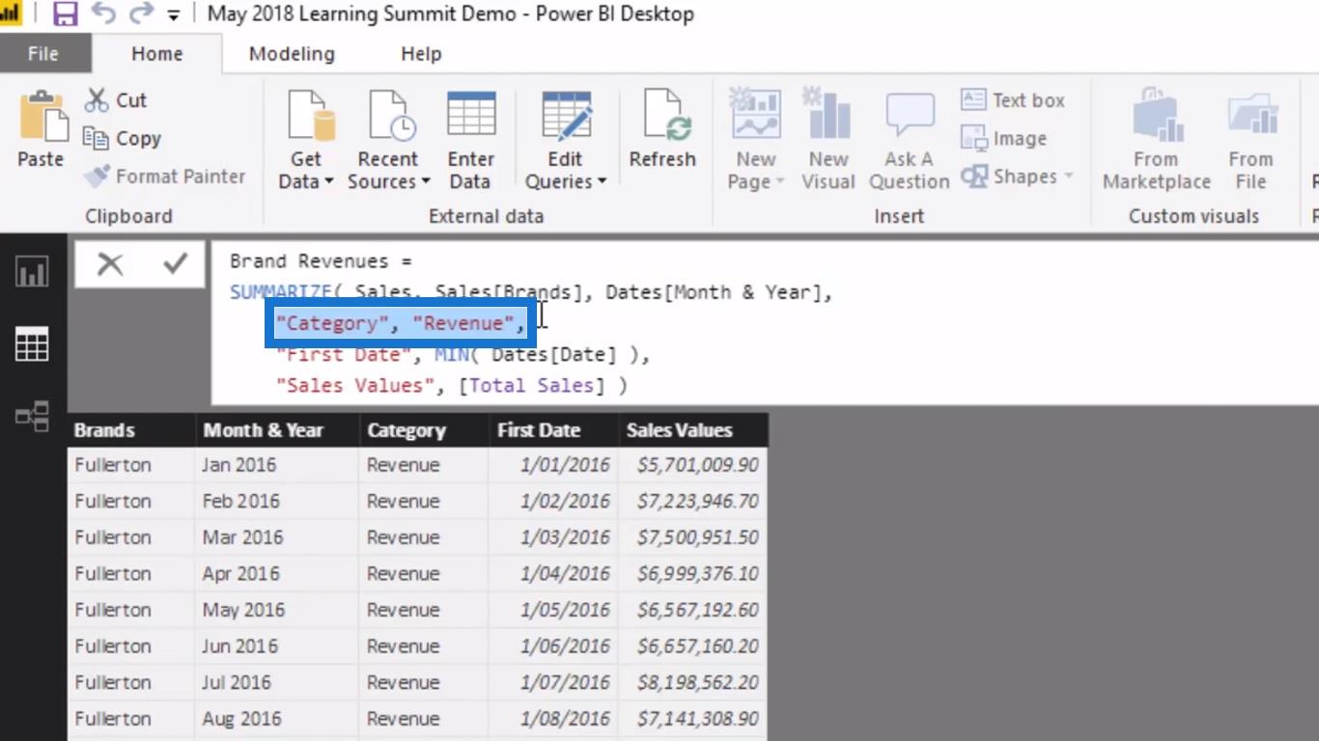This screenshot has height=741, width=1319.
Task: Select the Sales Values column header
Action: (692, 430)
